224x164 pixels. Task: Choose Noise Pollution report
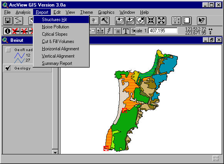(61, 27)
